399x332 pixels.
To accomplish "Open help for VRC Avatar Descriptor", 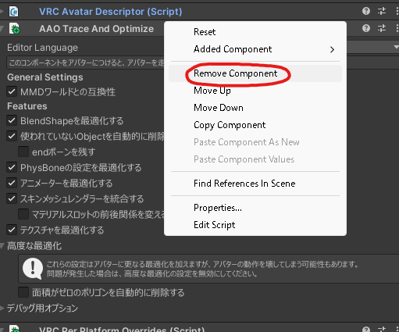I will 366,11.
